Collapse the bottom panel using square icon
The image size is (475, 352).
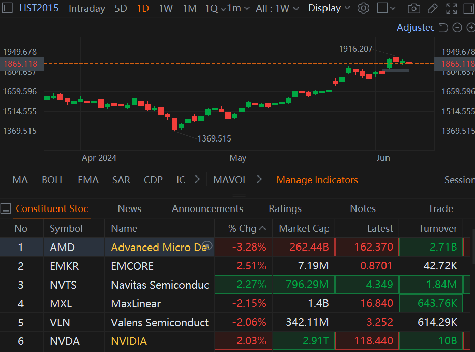(6, 208)
